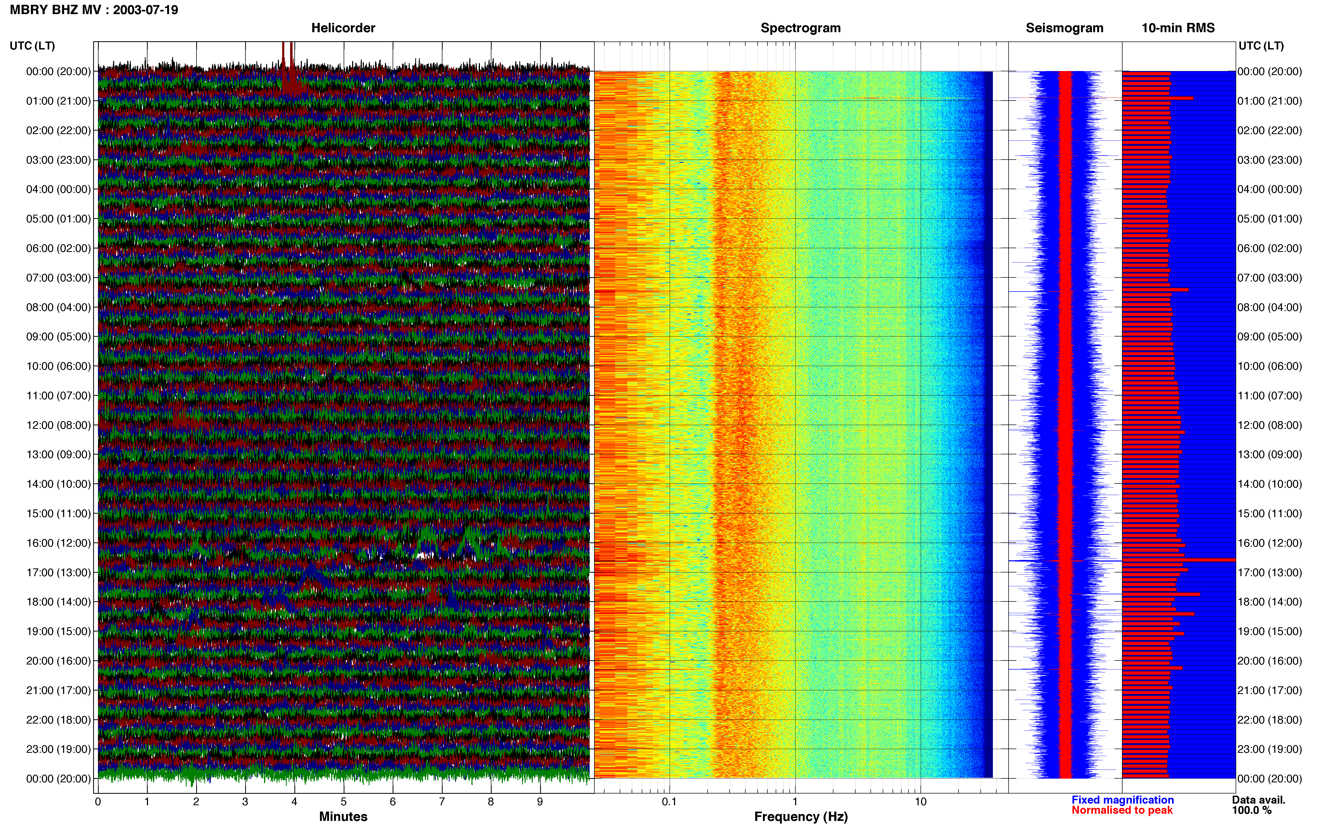
Task: Click the '1' frequency tick label
Action: pyautogui.click(x=795, y=802)
